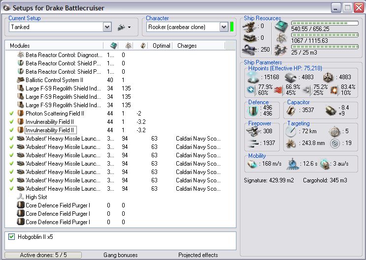The width and height of the screenshot is (366, 260).
Task: Toggle the Photon Scattering Field II checkmark
Action: [x=12, y=113]
